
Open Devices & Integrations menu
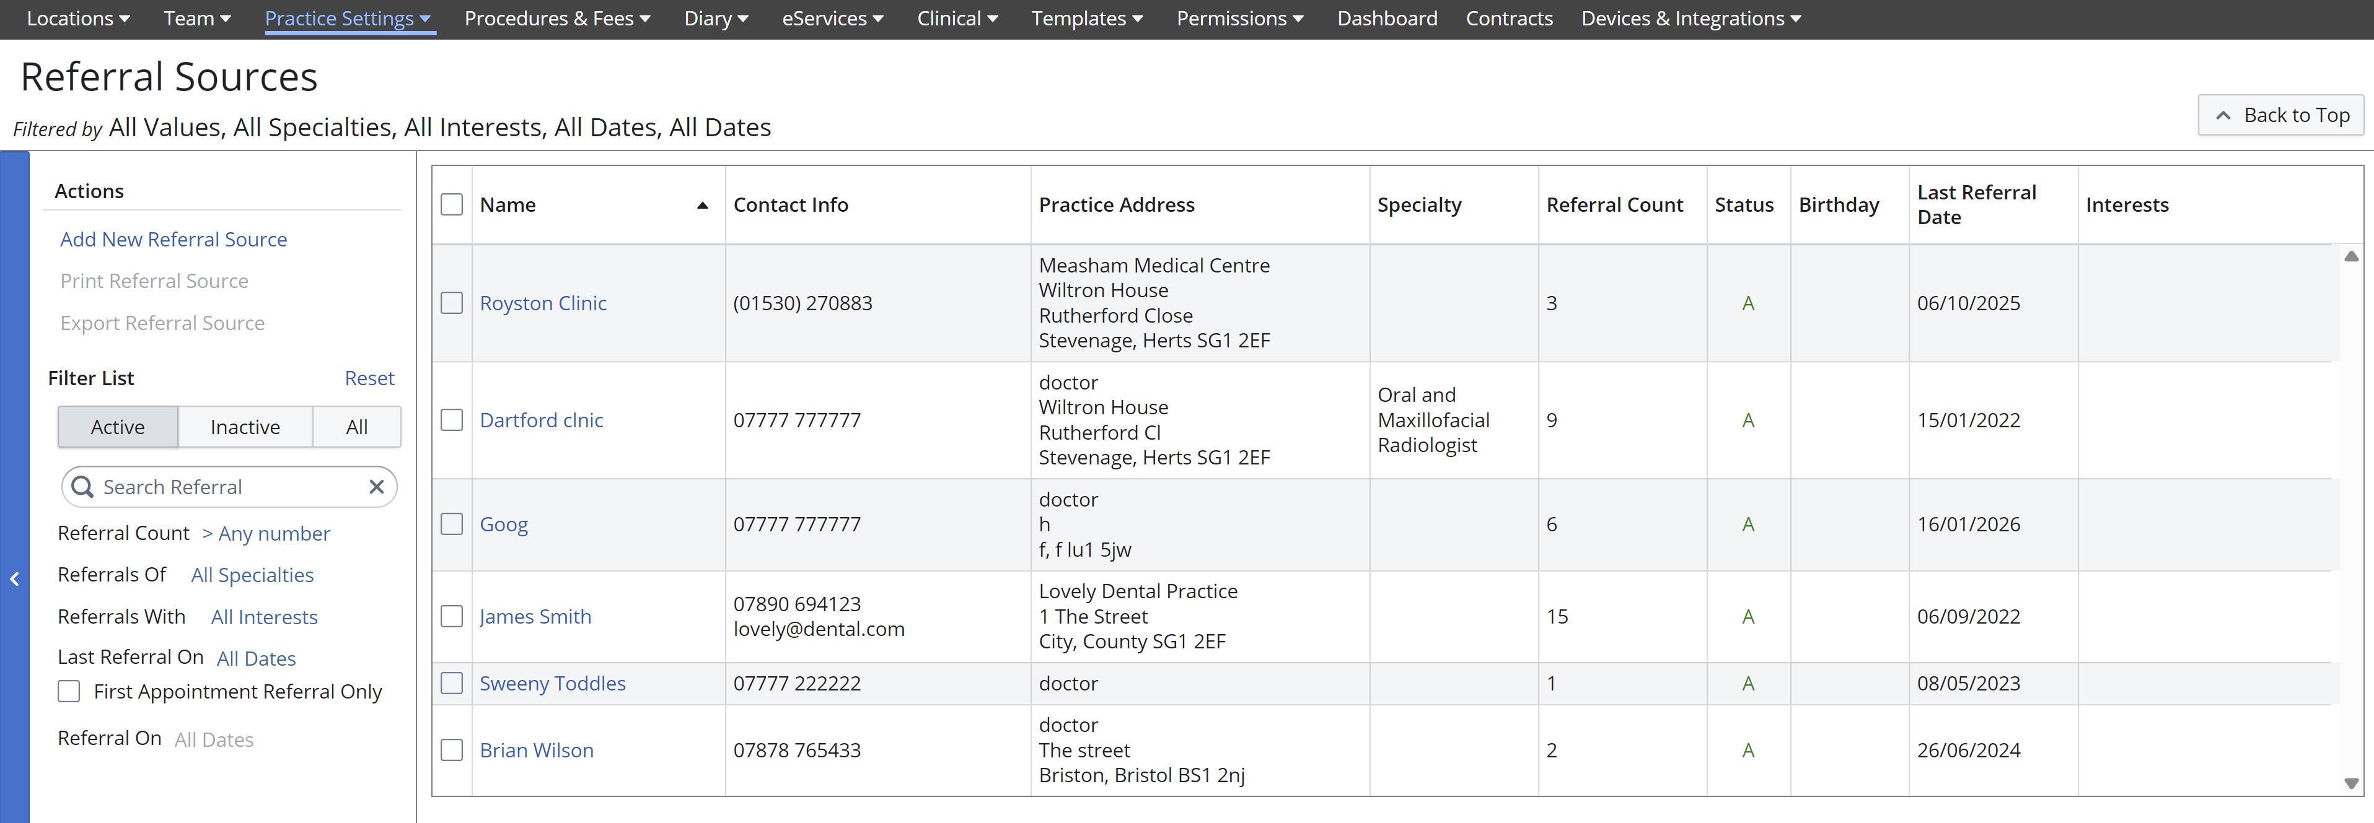tap(1691, 19)
